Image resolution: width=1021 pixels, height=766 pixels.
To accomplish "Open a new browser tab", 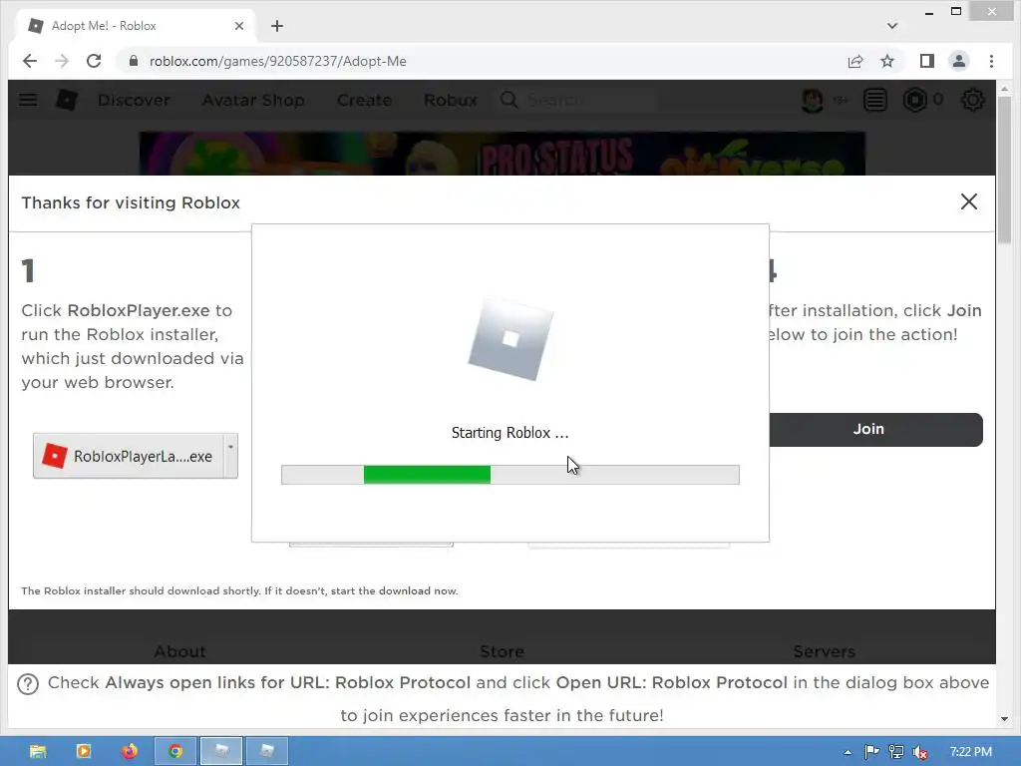I will (x=277, y=26).
